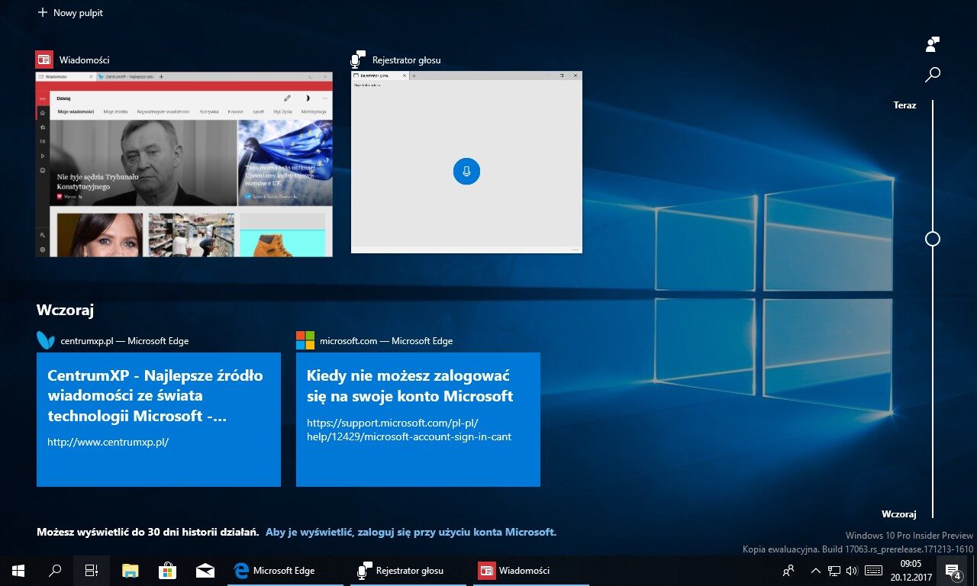Screen dimensions: 977x586
Task: Click http://www.centrumxp.pl/ URL text
Action: pyautogui.click(x=108, y=442)
